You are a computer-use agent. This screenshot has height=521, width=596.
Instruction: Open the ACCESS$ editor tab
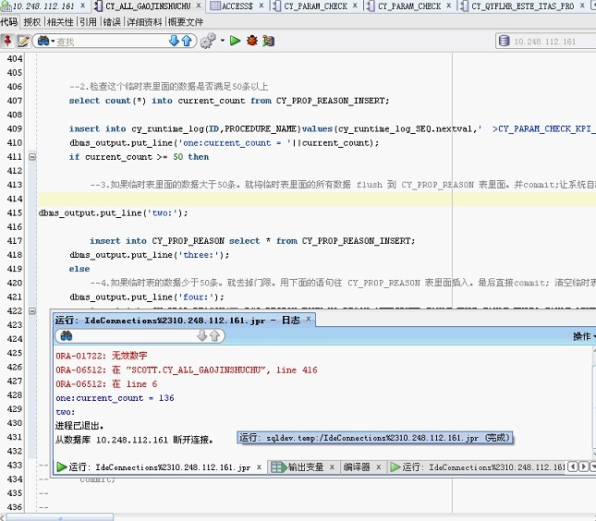[x=237, y=6]
